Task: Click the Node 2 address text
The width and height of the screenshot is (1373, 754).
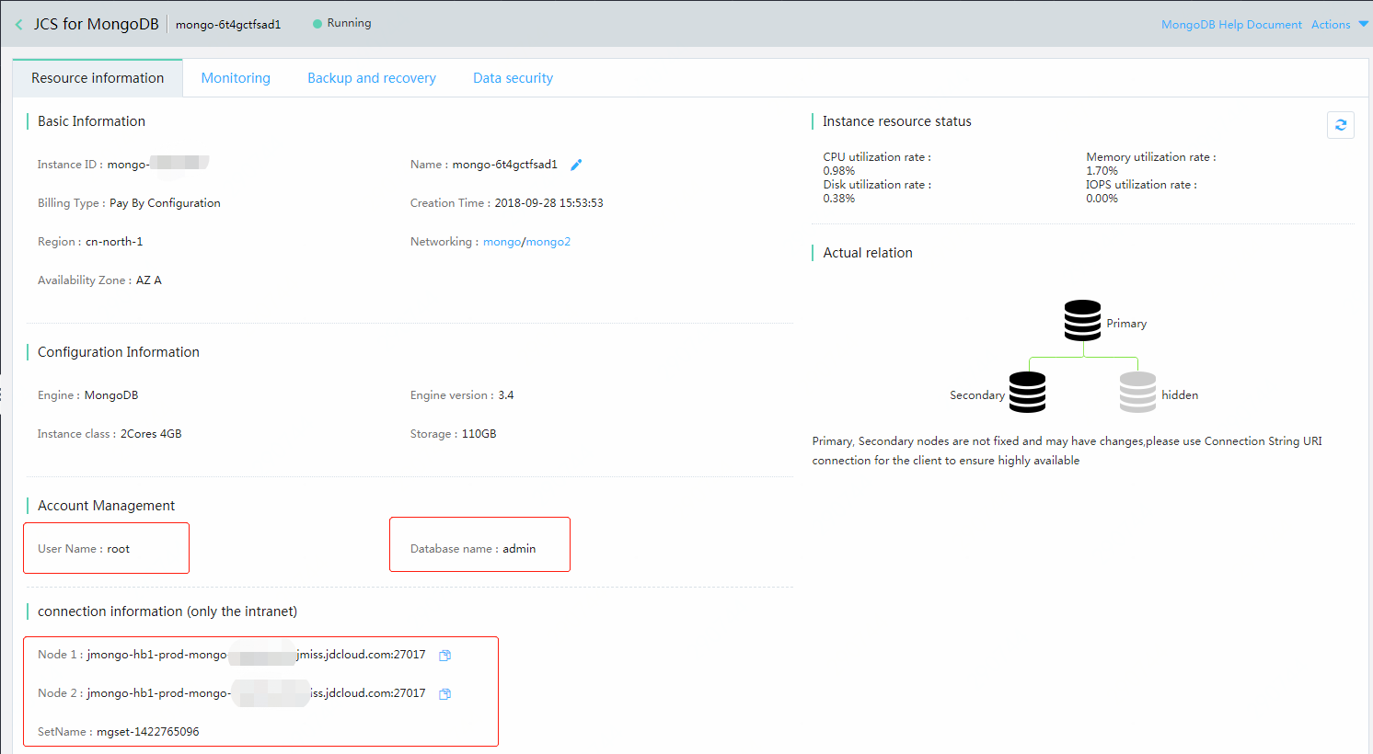Action: point(257,693)
